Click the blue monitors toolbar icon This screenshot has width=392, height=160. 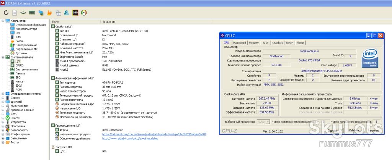tap(41, 13)
